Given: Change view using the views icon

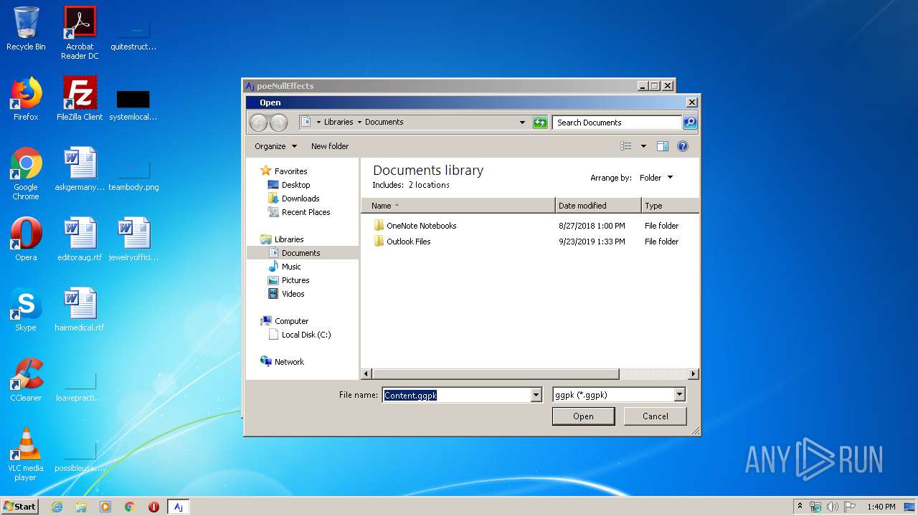Looking at the screenshot, I should (x=626, y=146).
